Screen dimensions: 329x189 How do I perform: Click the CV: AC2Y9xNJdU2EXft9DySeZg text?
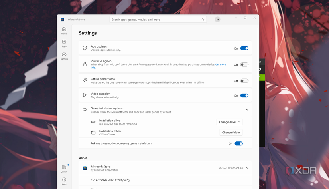pos(110,180)
